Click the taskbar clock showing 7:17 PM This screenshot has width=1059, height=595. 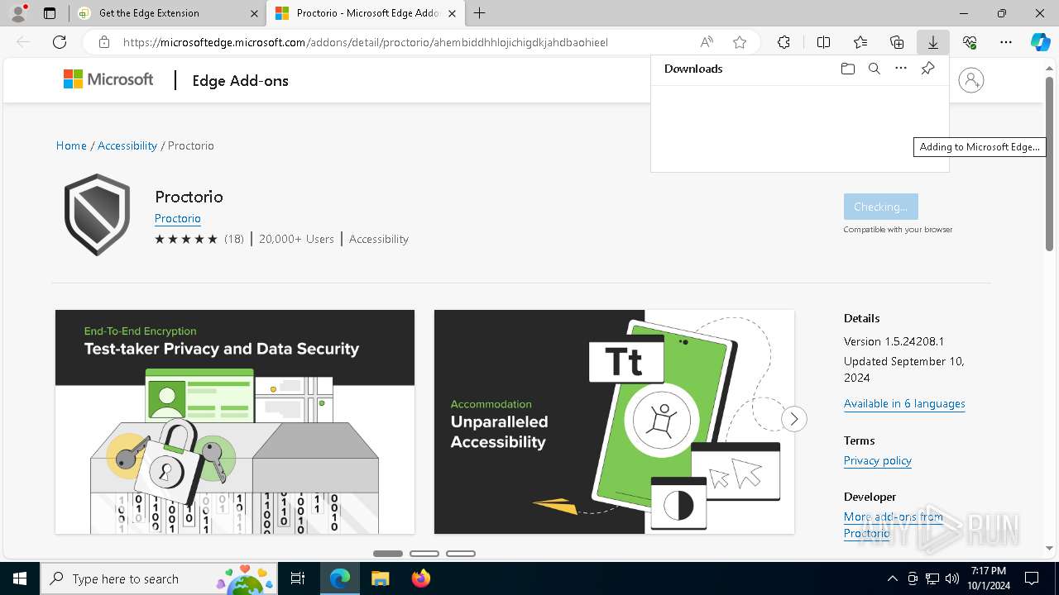point(989,578)
